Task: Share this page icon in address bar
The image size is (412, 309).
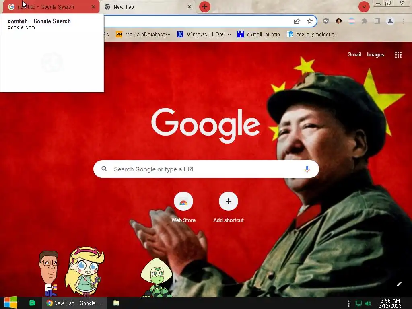Action: click(297, 21)
